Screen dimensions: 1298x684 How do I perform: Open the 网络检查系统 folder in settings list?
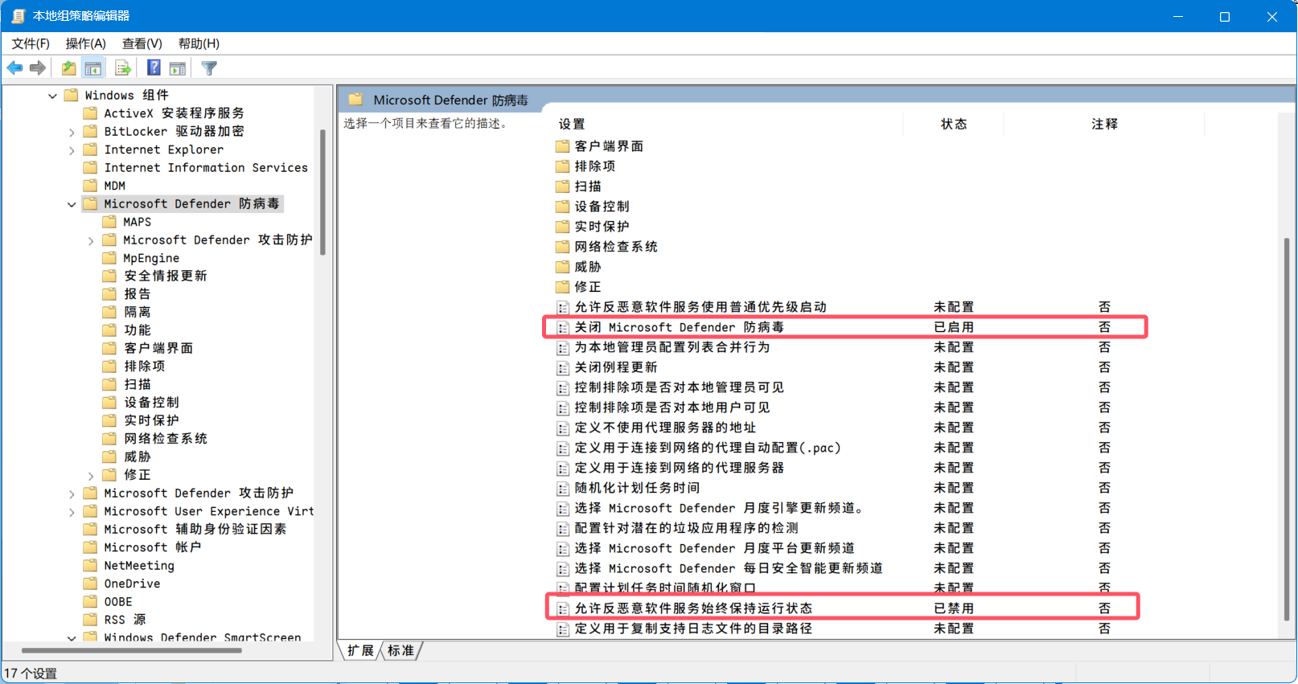616,247
